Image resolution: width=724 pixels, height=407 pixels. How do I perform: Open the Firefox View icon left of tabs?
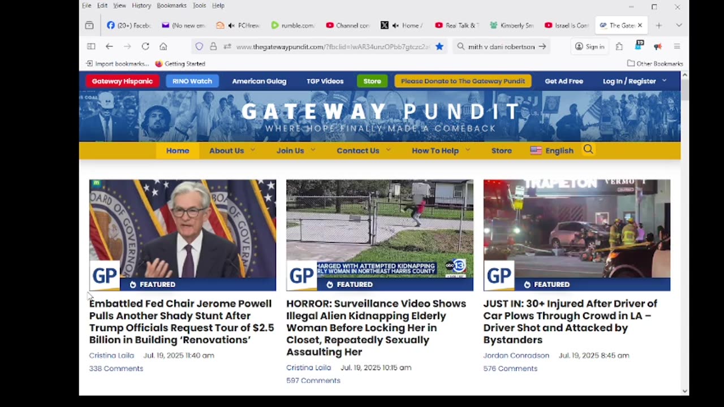[x=89, y=25]
